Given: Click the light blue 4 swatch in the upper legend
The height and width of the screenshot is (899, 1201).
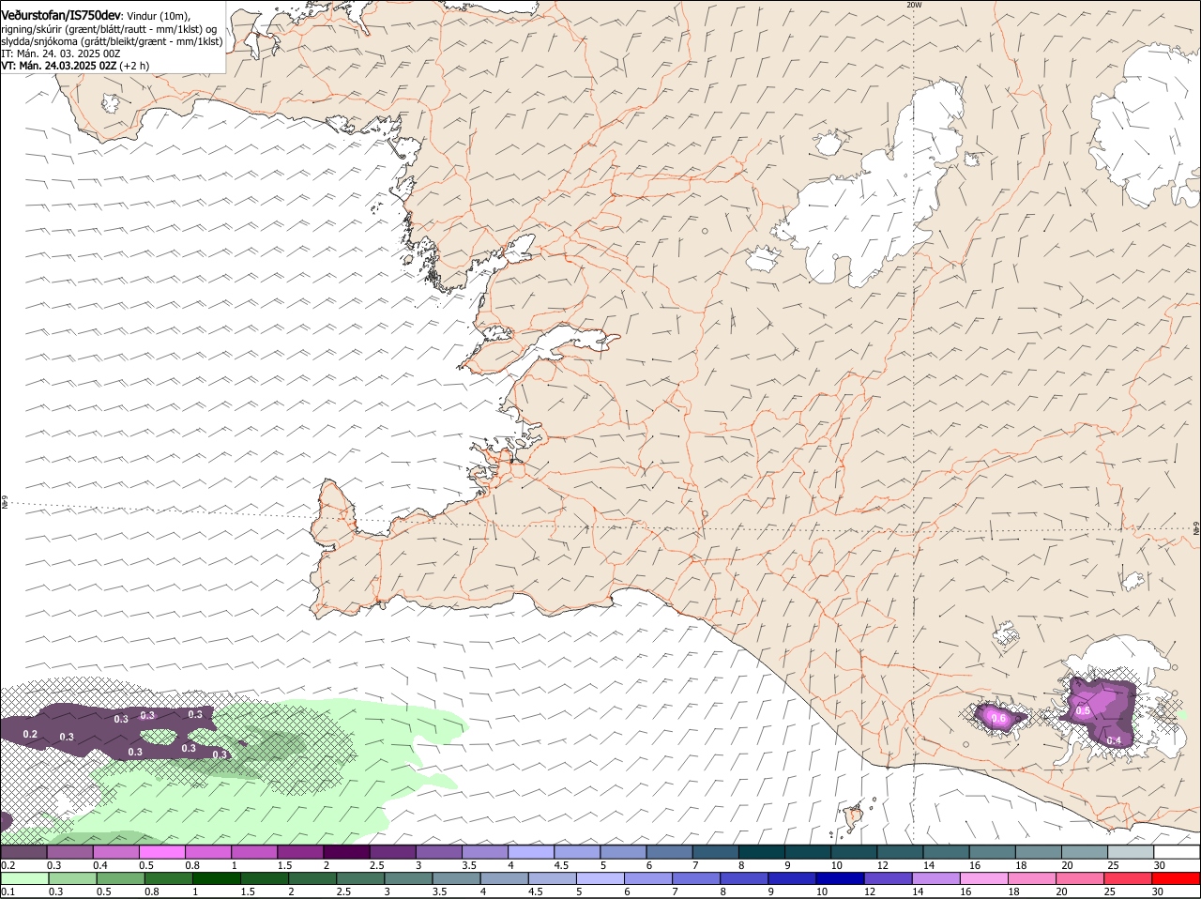Looking at the screenshot, I should coord(530,852).
